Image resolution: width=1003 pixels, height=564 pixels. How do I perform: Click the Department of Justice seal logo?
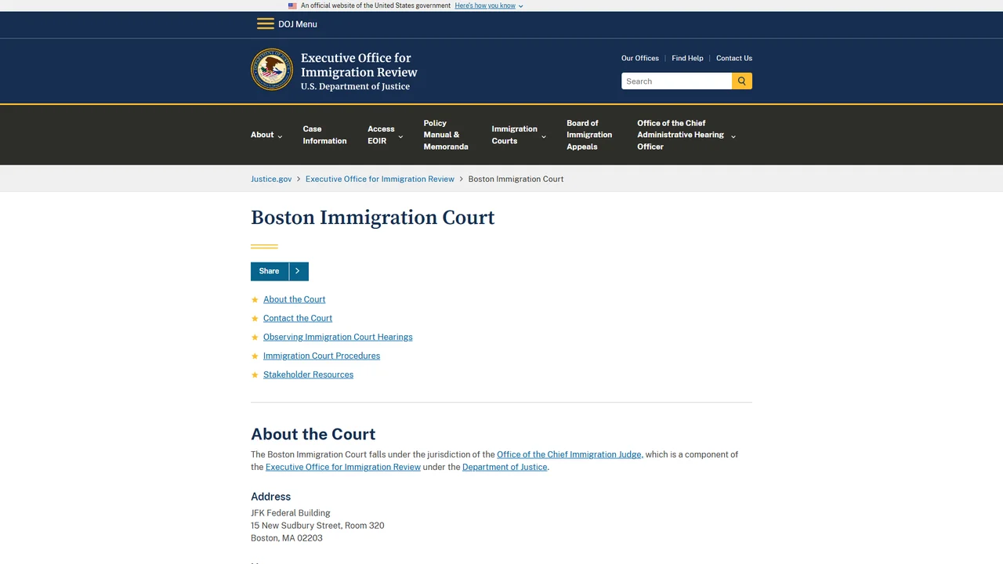coord(272,69)
